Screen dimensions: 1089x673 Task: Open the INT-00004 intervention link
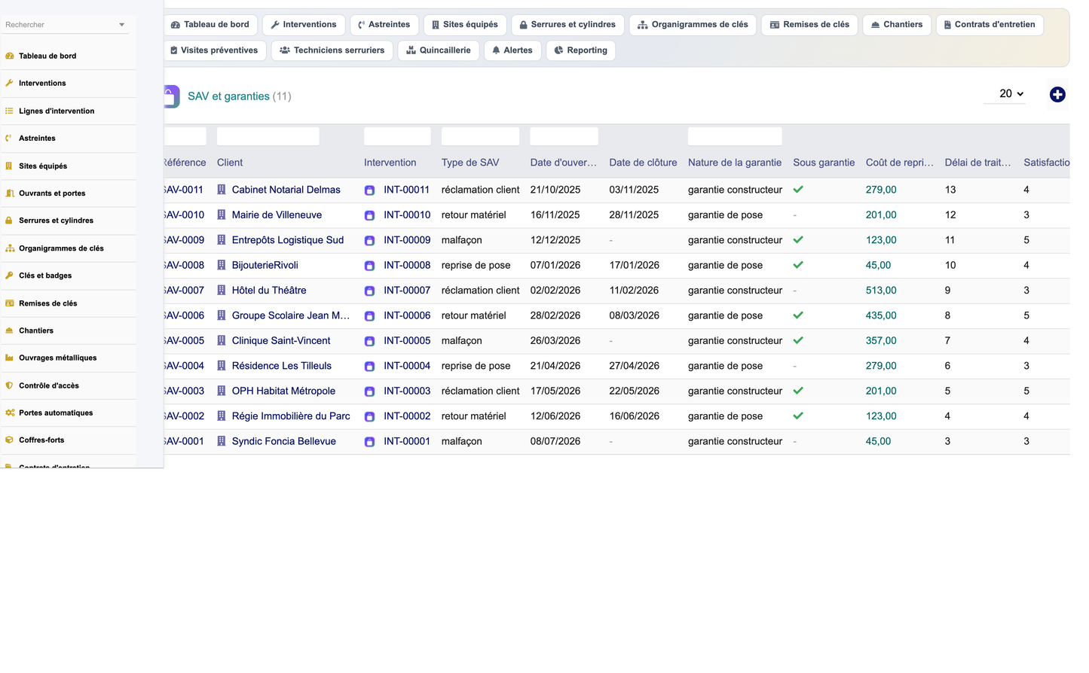pyautogui.click(x=407, y=366)
